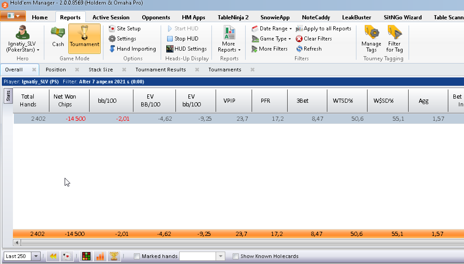The width and height of the screenshot is (464, 264).
Task: Open the Marked hands dropdown
Action: pyautogui.click(x=221, y=256)
